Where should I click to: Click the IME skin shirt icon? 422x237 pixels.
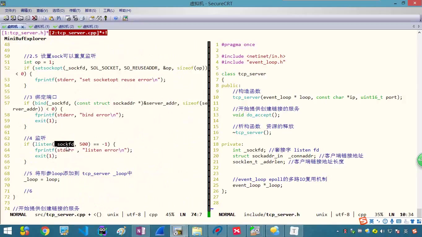[x=412, y=221]
